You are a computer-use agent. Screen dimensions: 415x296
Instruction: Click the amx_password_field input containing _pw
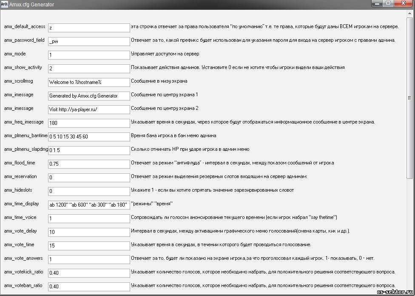coord(89,41)
